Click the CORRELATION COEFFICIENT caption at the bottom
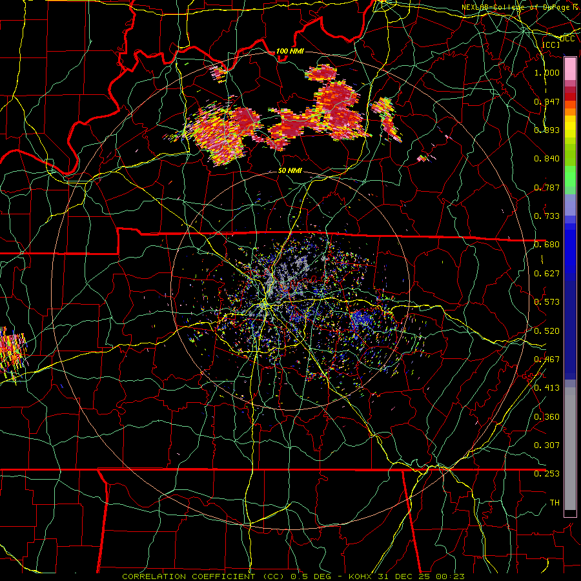This screenshot has height=581, width=581. coord(293,576)
